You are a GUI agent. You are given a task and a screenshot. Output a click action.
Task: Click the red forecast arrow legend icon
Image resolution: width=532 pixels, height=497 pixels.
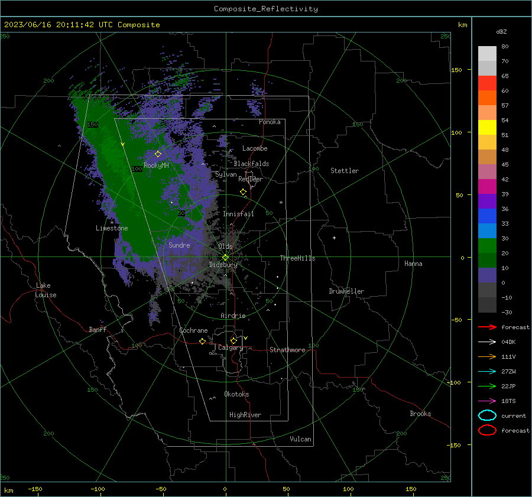487,327
